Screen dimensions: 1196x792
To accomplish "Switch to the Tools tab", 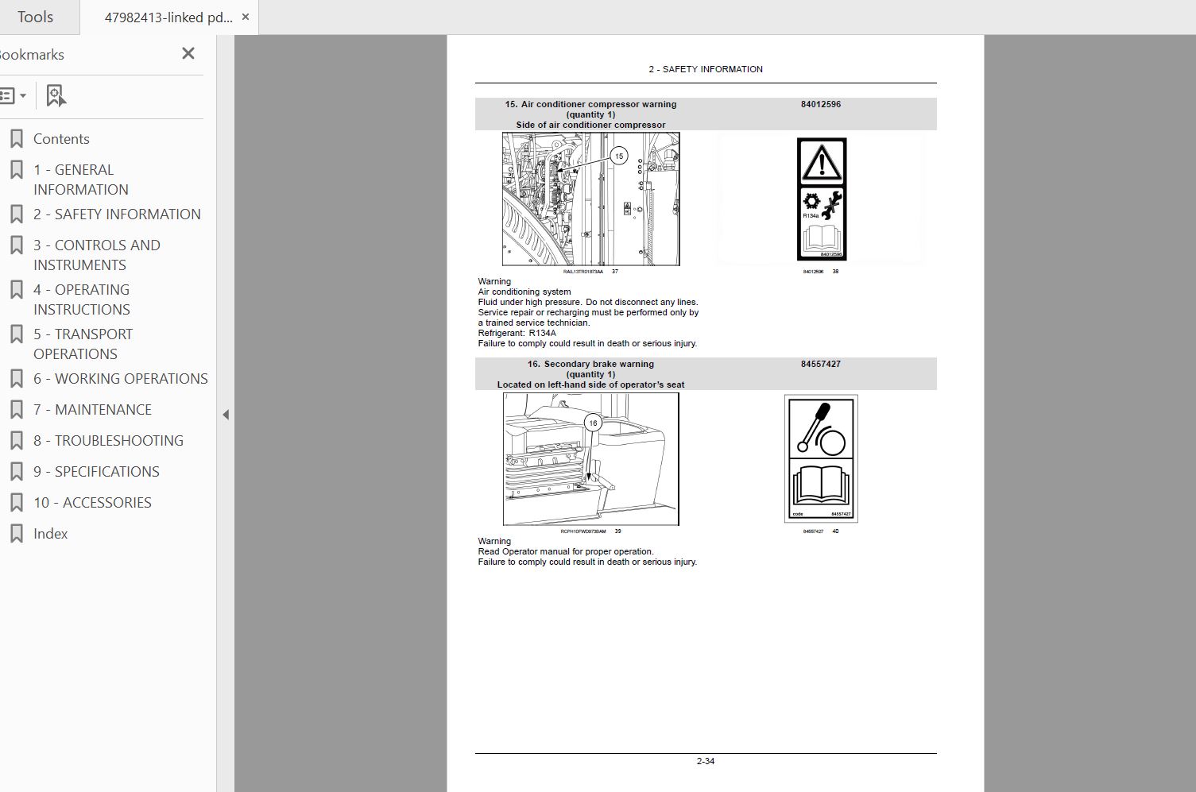I will [36, 17].
